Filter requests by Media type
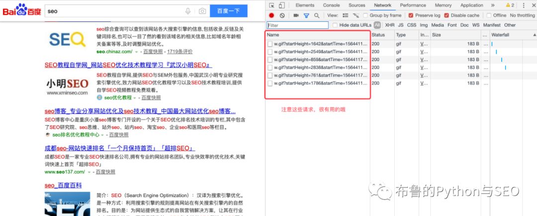537x216 pixels. pos(438,25)
